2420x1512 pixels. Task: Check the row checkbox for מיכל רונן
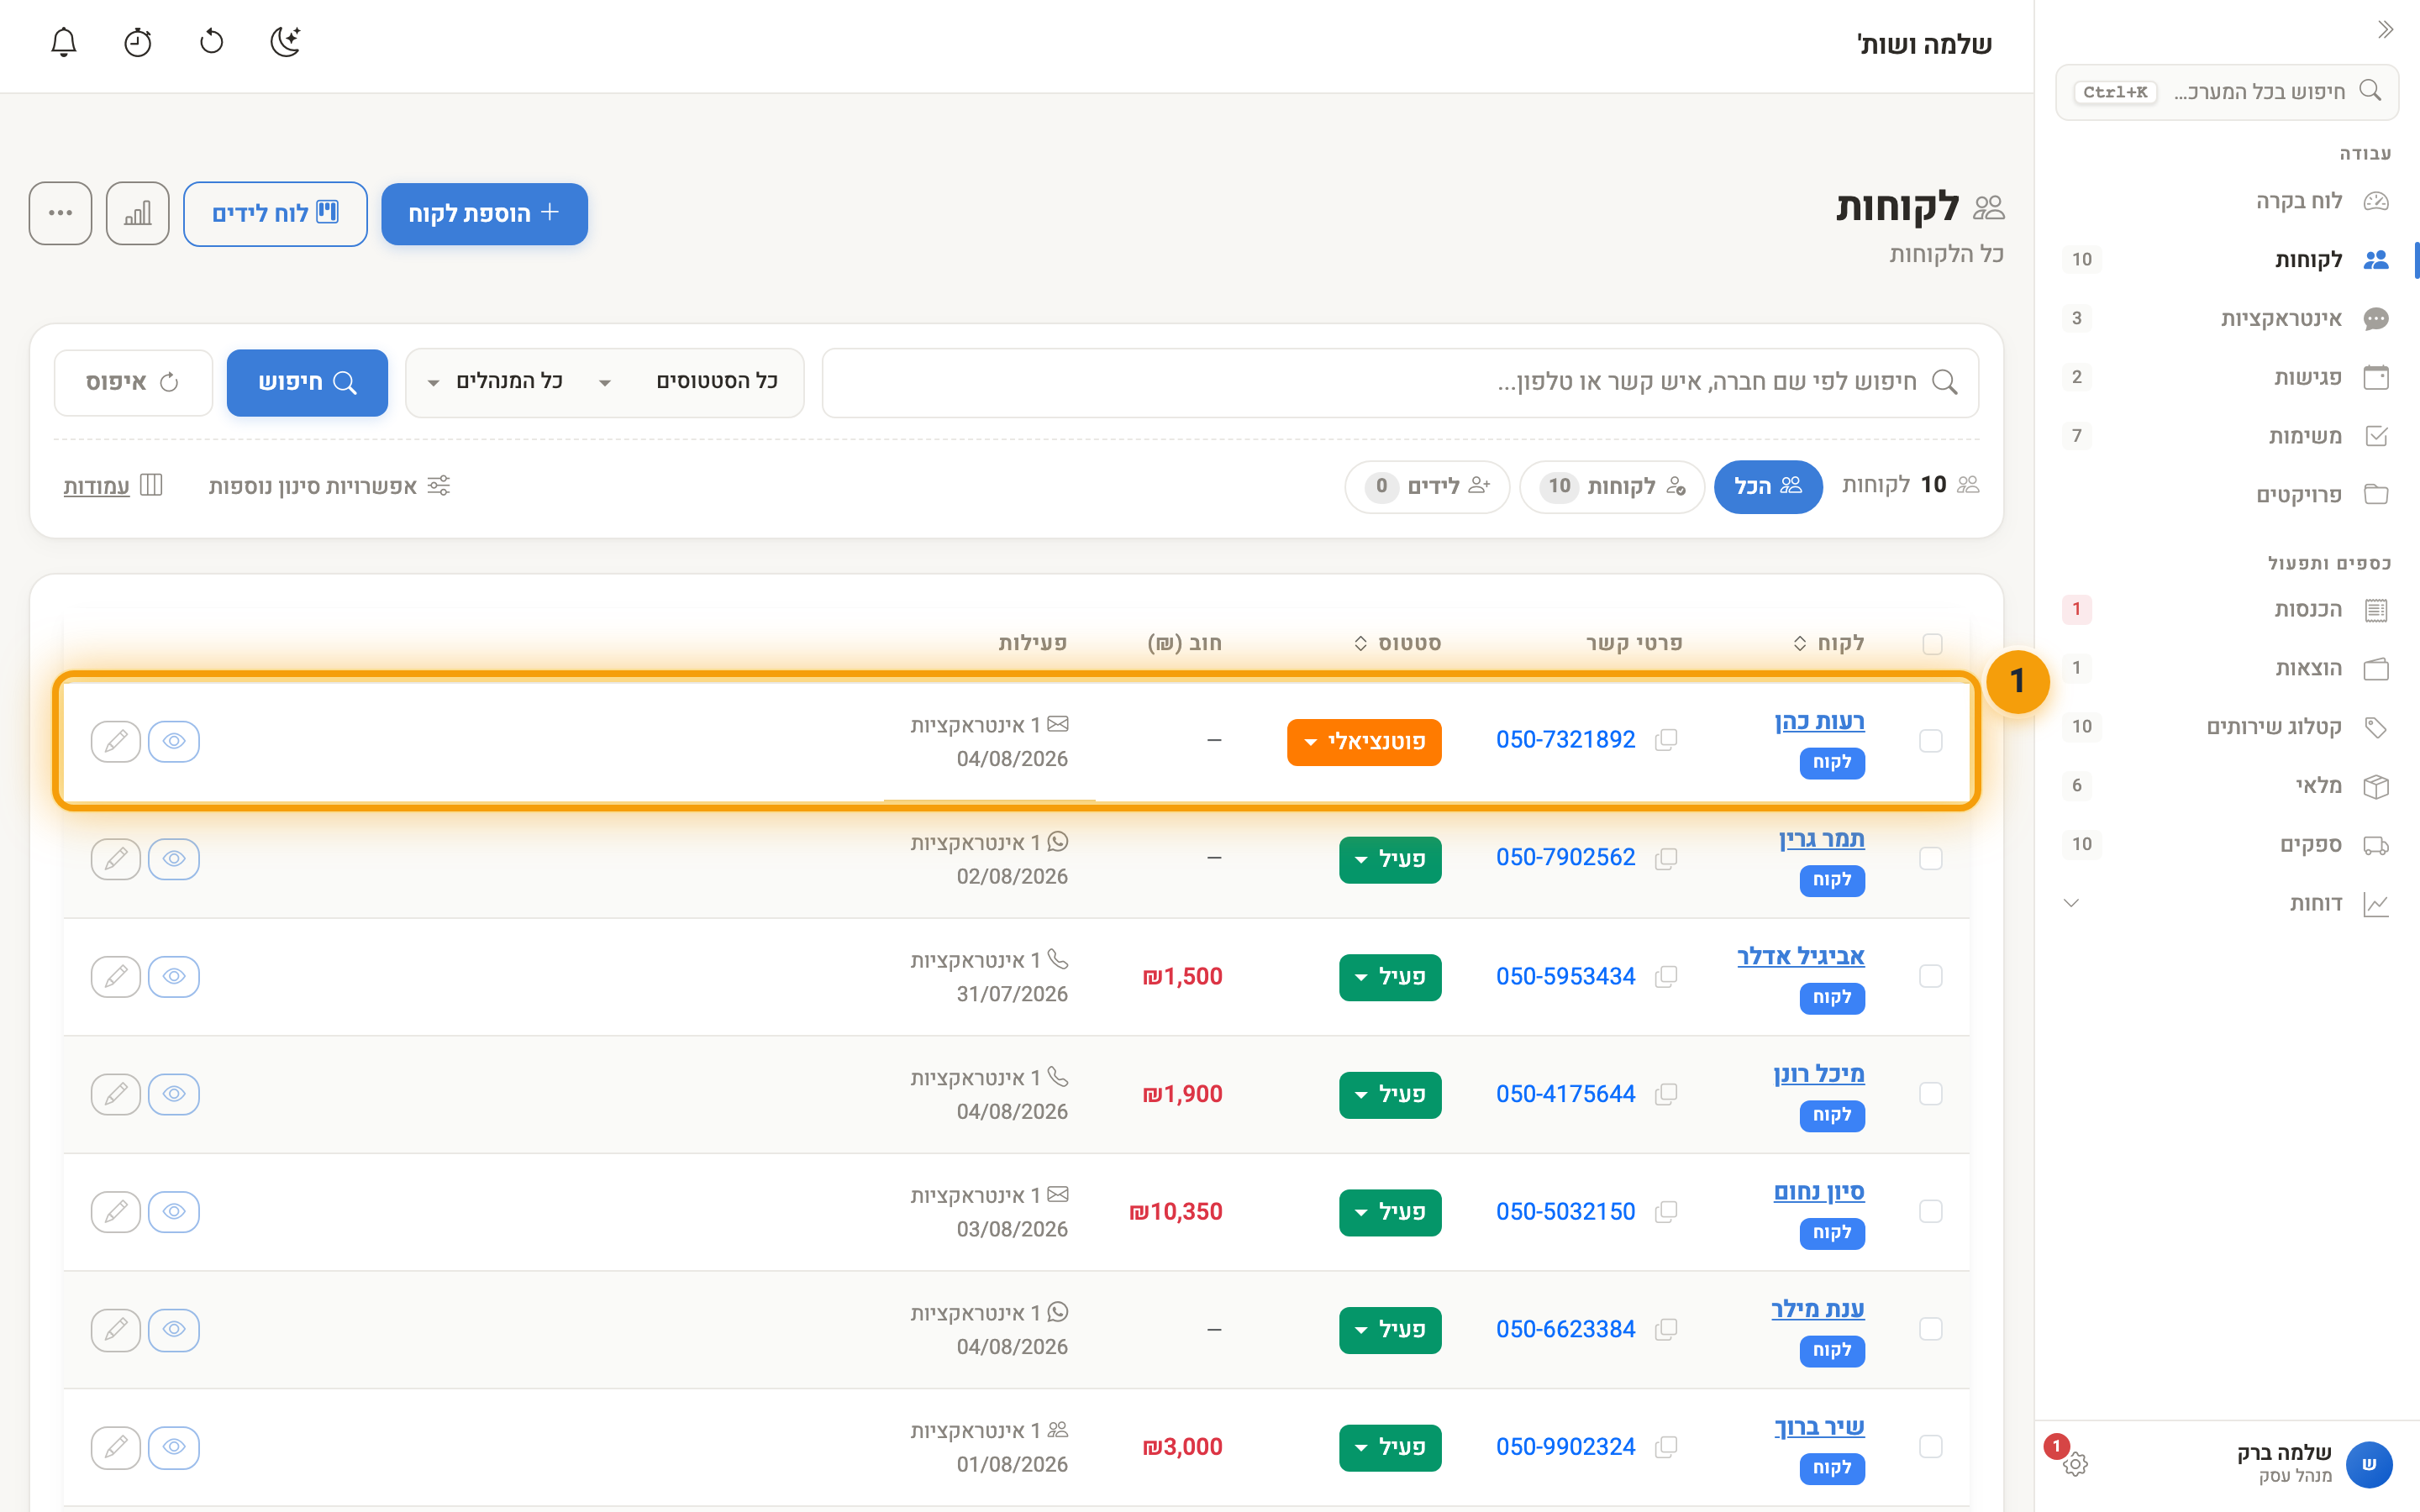(x=1931, y=1094)
